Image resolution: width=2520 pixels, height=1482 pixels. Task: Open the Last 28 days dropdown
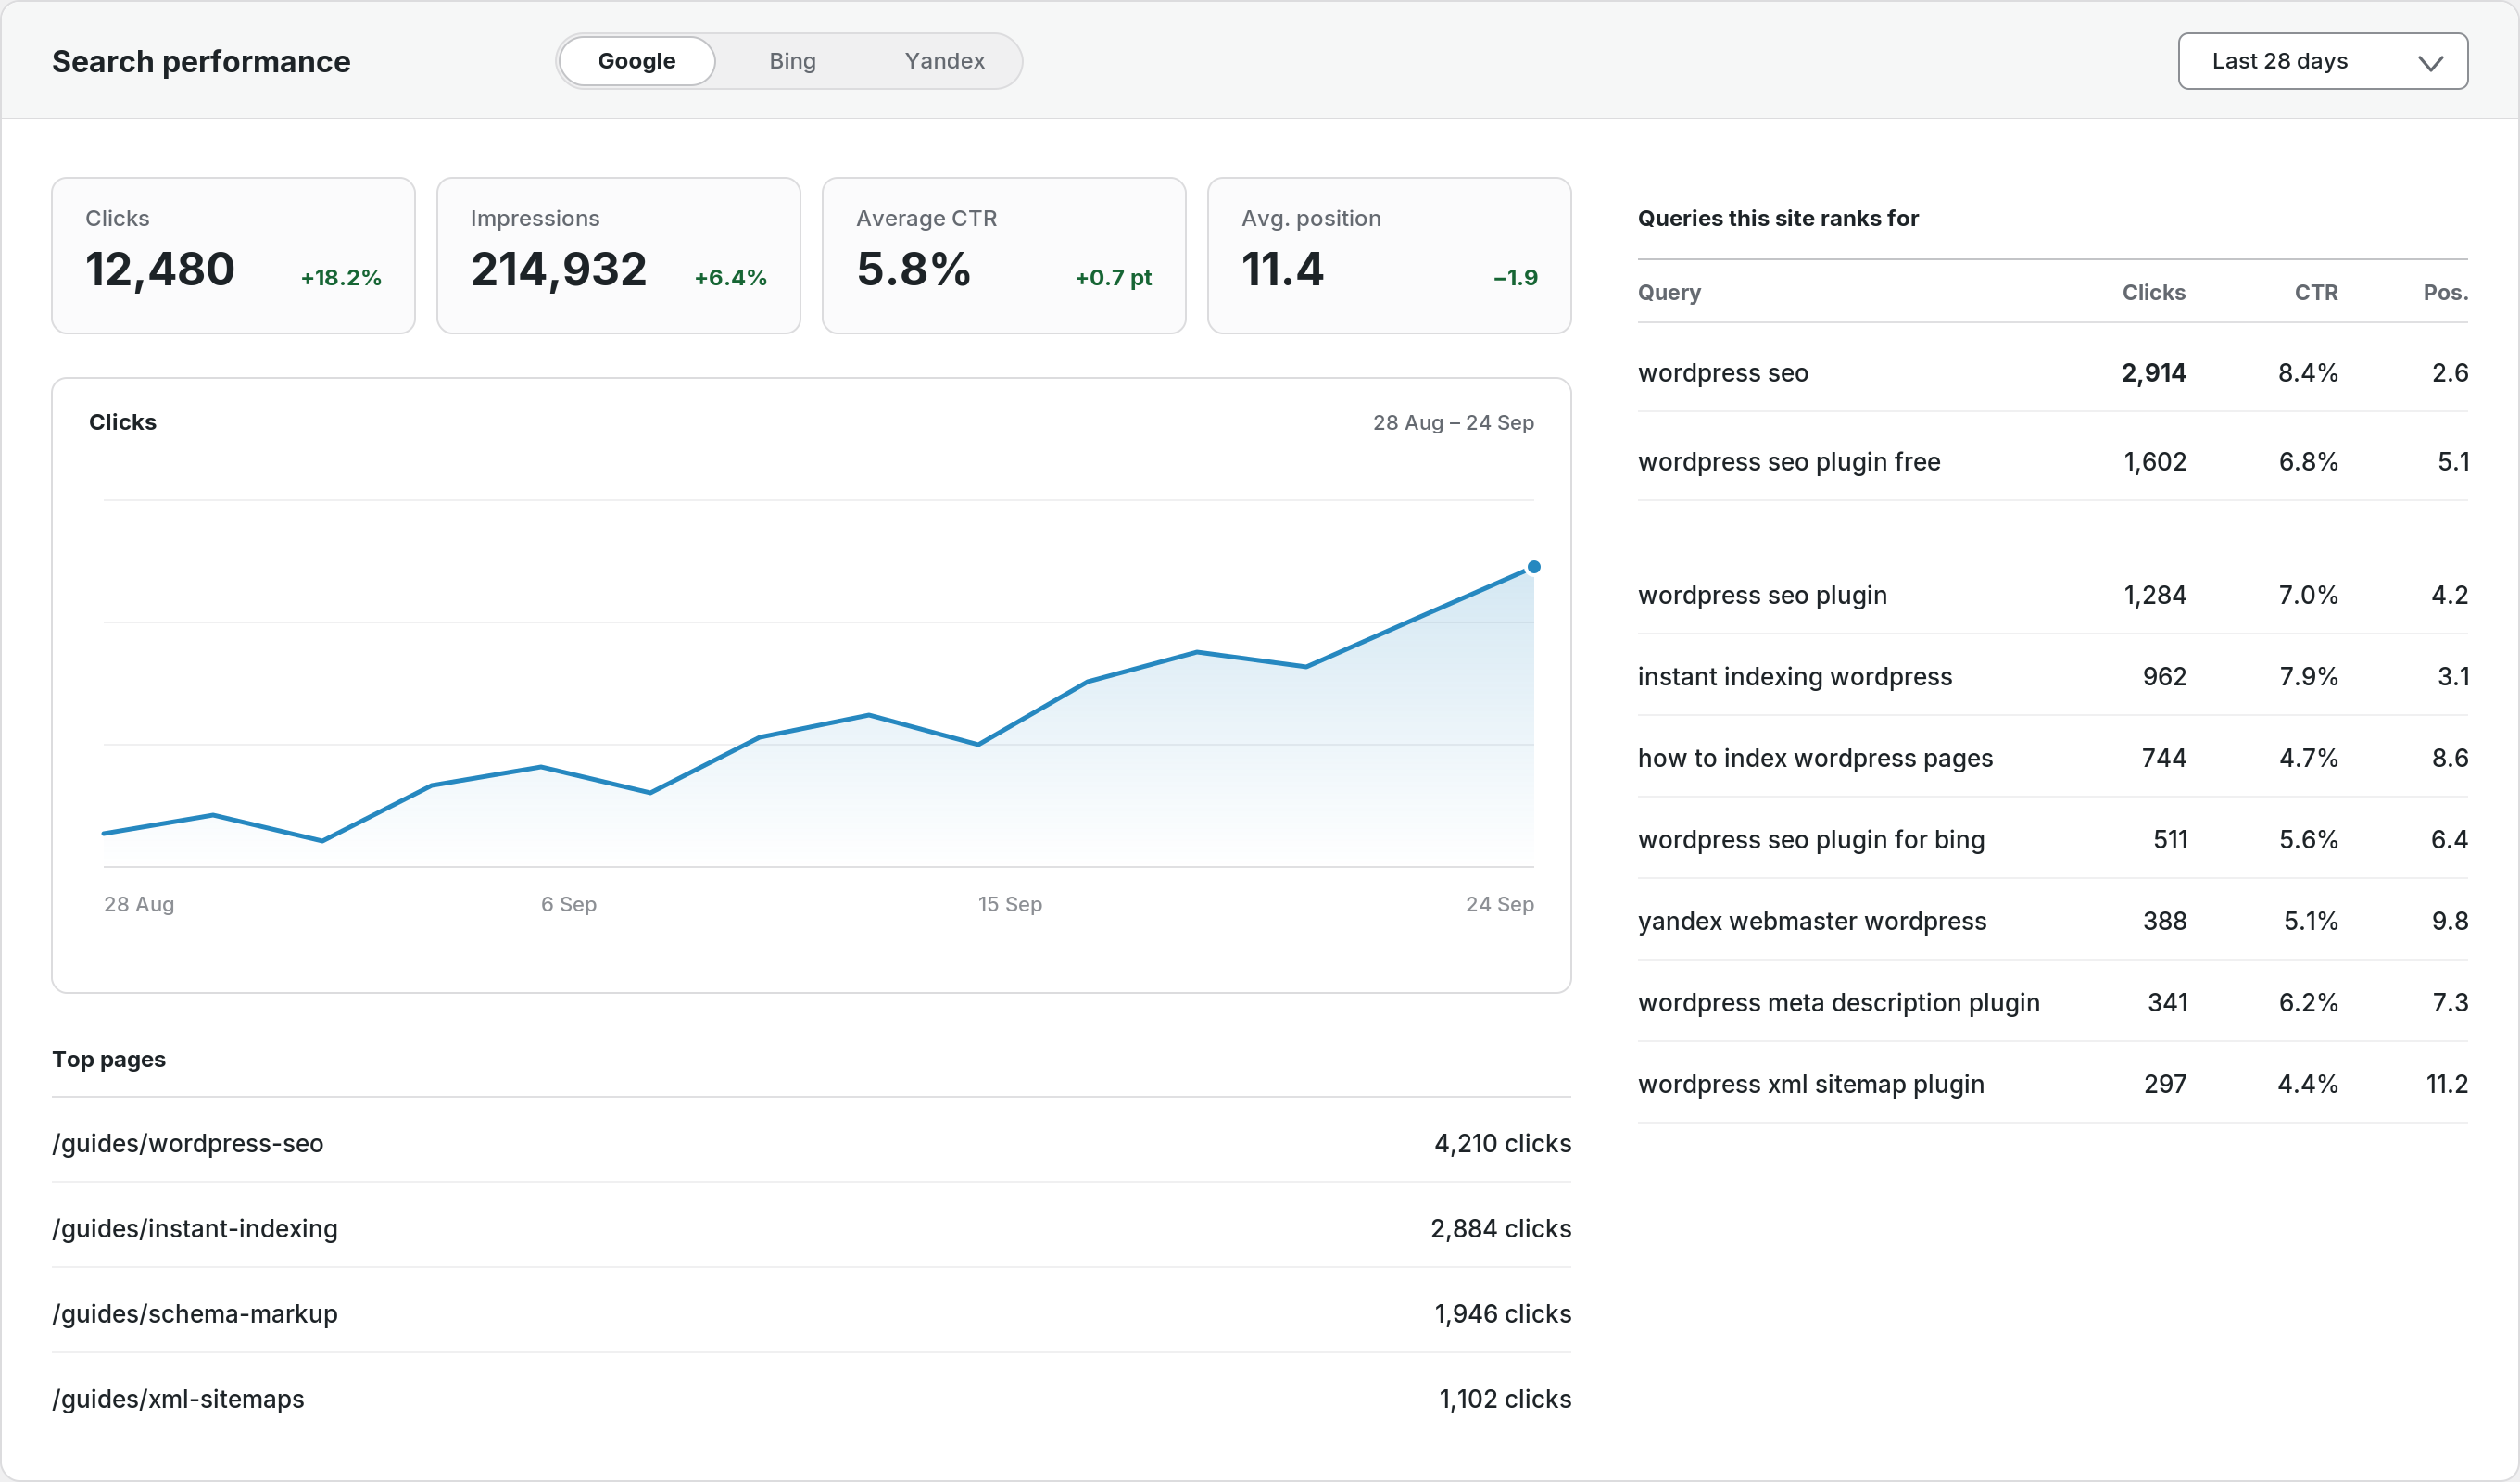(2322, 61)
